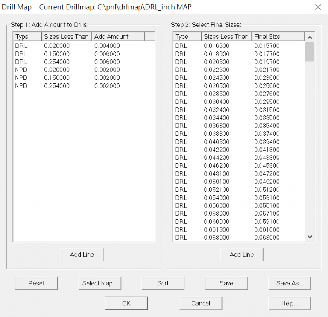The width and height of the screenshot is (328, 317).
Task: Select row with final size 0.053100
Action: click(x=239, y=197)
